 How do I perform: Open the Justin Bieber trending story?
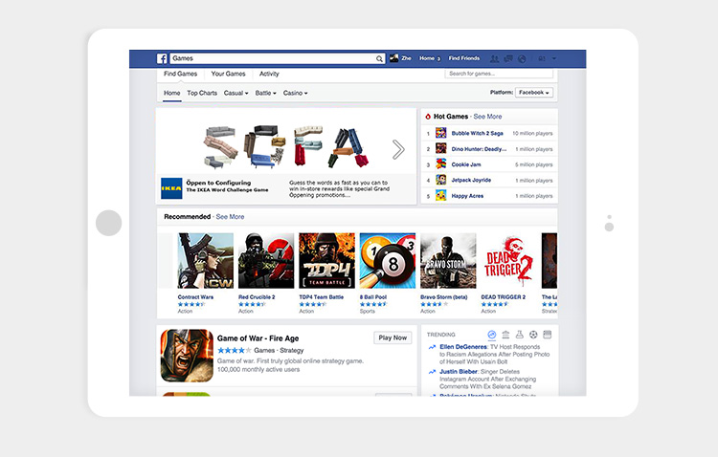[487, 379]
